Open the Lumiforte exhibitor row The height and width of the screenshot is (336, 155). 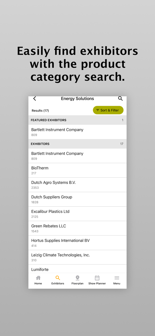(77, 269)
